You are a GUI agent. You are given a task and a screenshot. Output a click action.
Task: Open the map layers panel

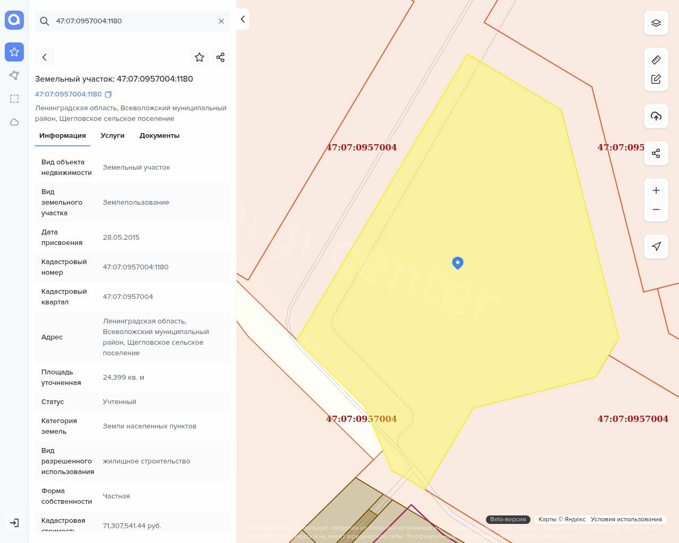656,23
